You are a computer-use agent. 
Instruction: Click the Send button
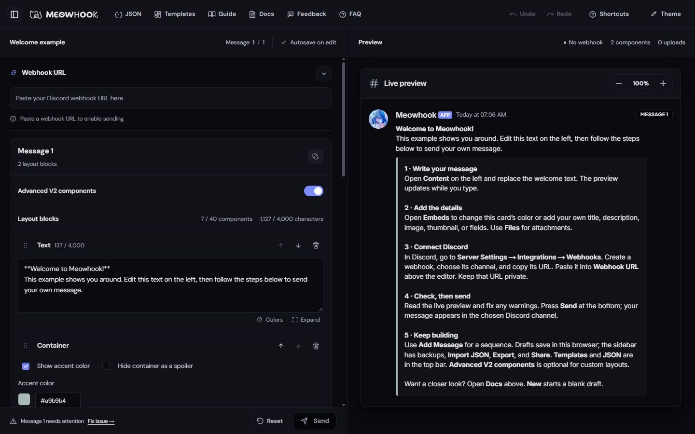(x=315, y=421)
